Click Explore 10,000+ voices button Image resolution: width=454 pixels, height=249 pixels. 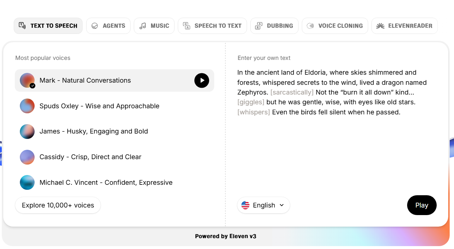point(58,205)
